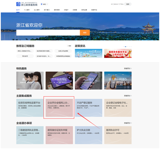This screenshot has width=160, height=149.
Task: Open the 长三角一网通办 featured card
Action: (118, 81)
